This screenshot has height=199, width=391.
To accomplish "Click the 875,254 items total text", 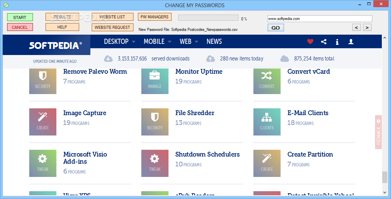I will pos(314,59).
